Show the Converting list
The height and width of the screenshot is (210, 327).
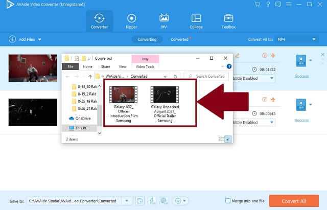(147, 39)
